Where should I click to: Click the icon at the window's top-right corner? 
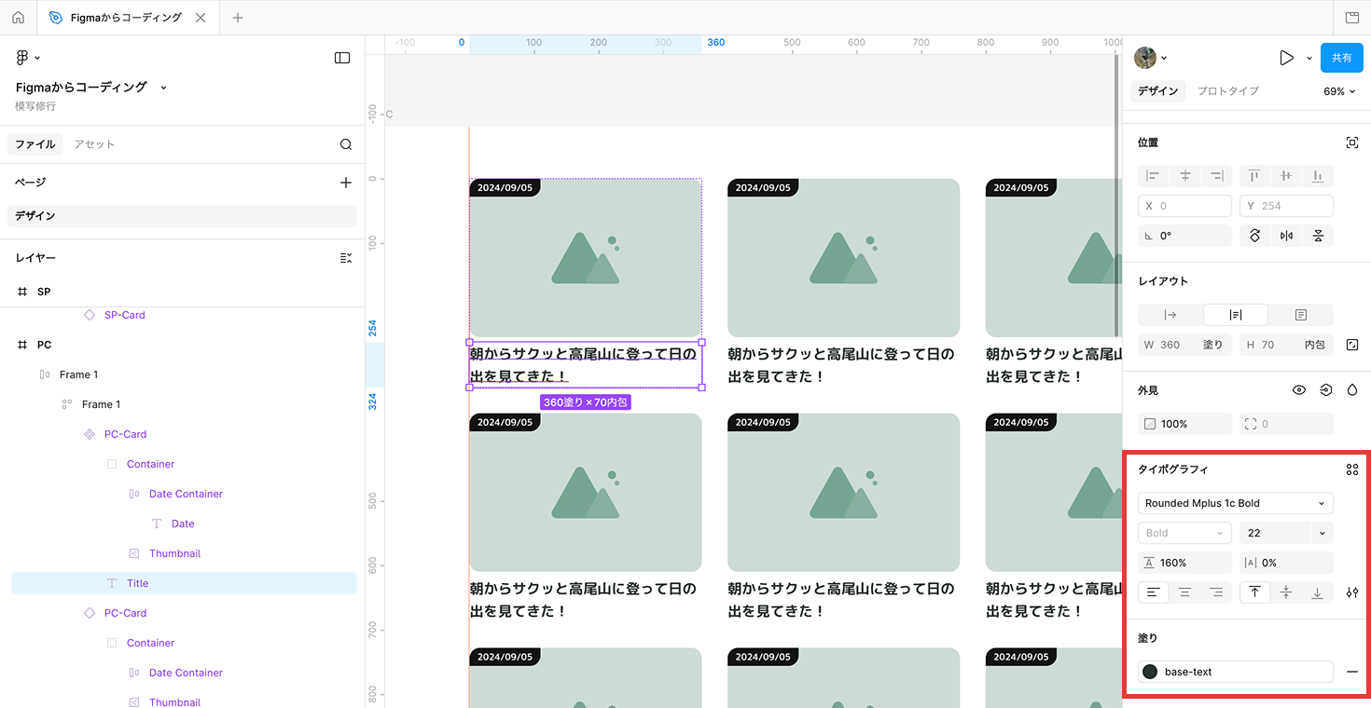point(1352,18)
